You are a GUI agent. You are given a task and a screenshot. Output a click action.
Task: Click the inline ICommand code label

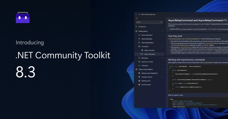coord(207,24)
